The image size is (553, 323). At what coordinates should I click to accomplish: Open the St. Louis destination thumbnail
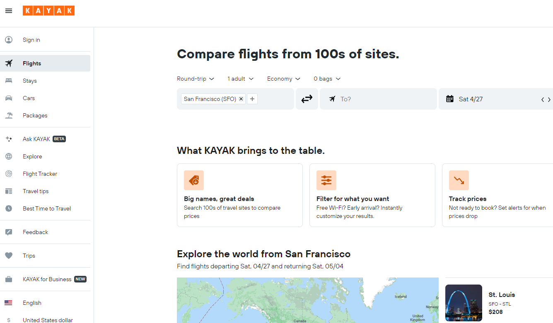point(464,303)
